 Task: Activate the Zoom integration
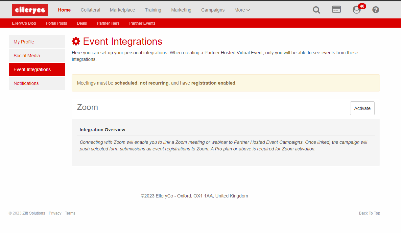[x=362, y=108]
